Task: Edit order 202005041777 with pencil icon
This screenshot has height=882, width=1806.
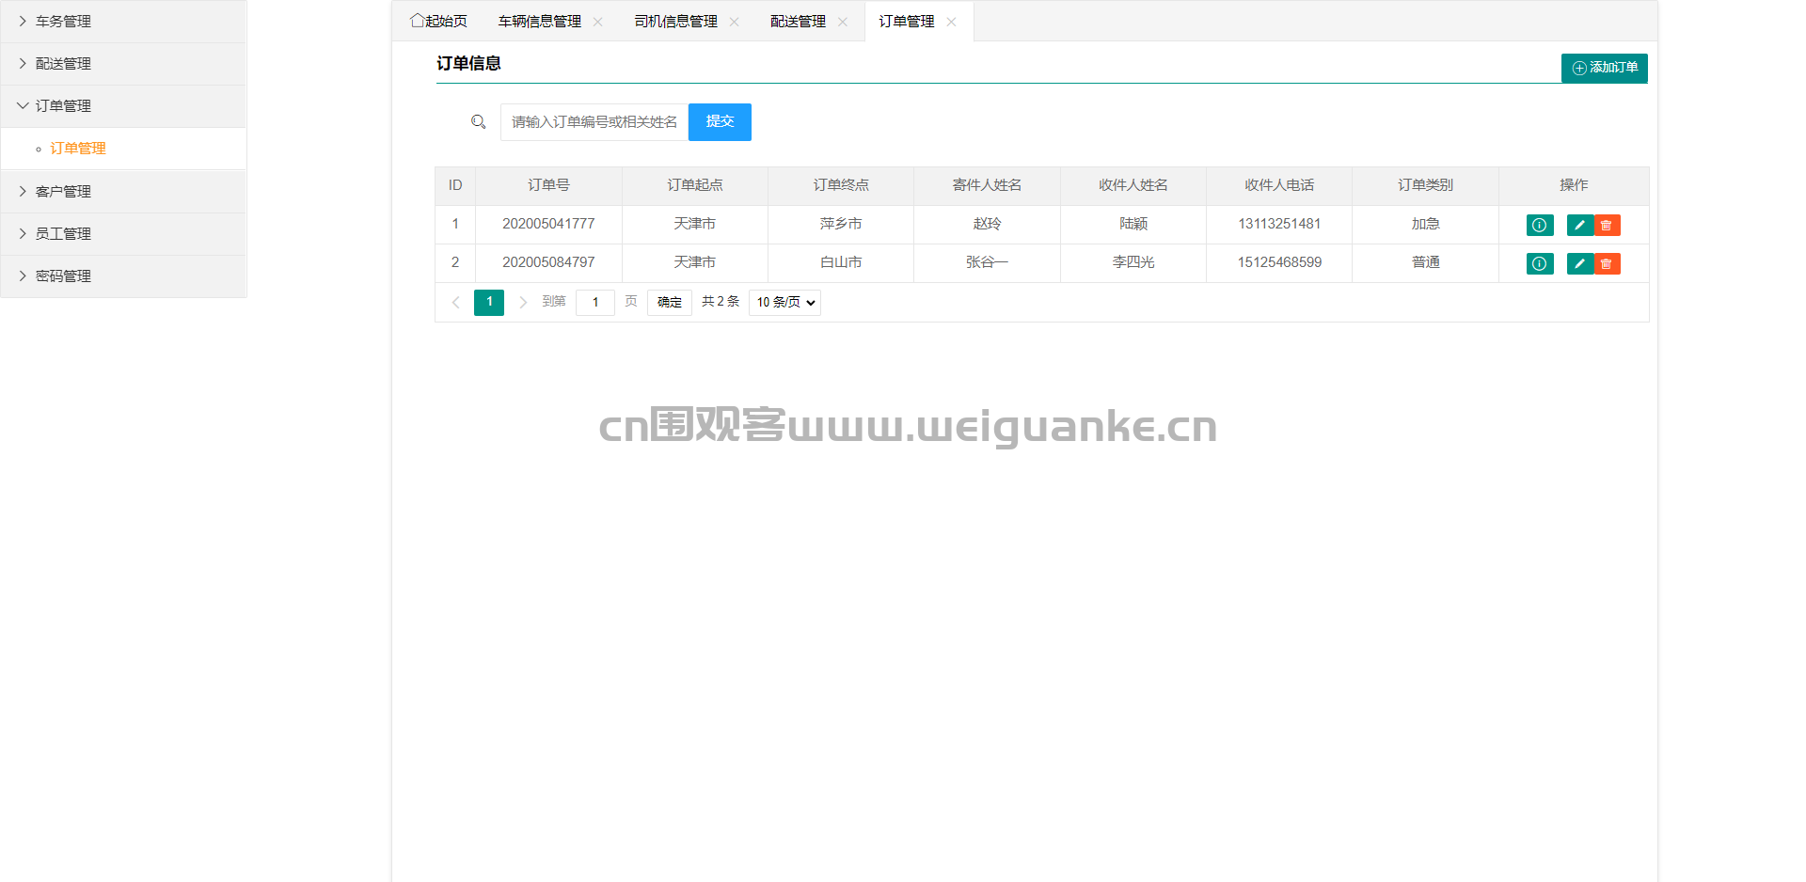Action: (x=1580, y=225)
